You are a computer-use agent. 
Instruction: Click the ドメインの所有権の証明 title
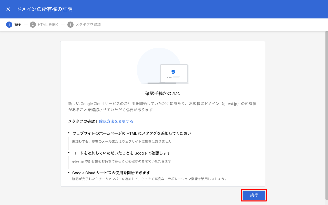[x=44, y=9]
